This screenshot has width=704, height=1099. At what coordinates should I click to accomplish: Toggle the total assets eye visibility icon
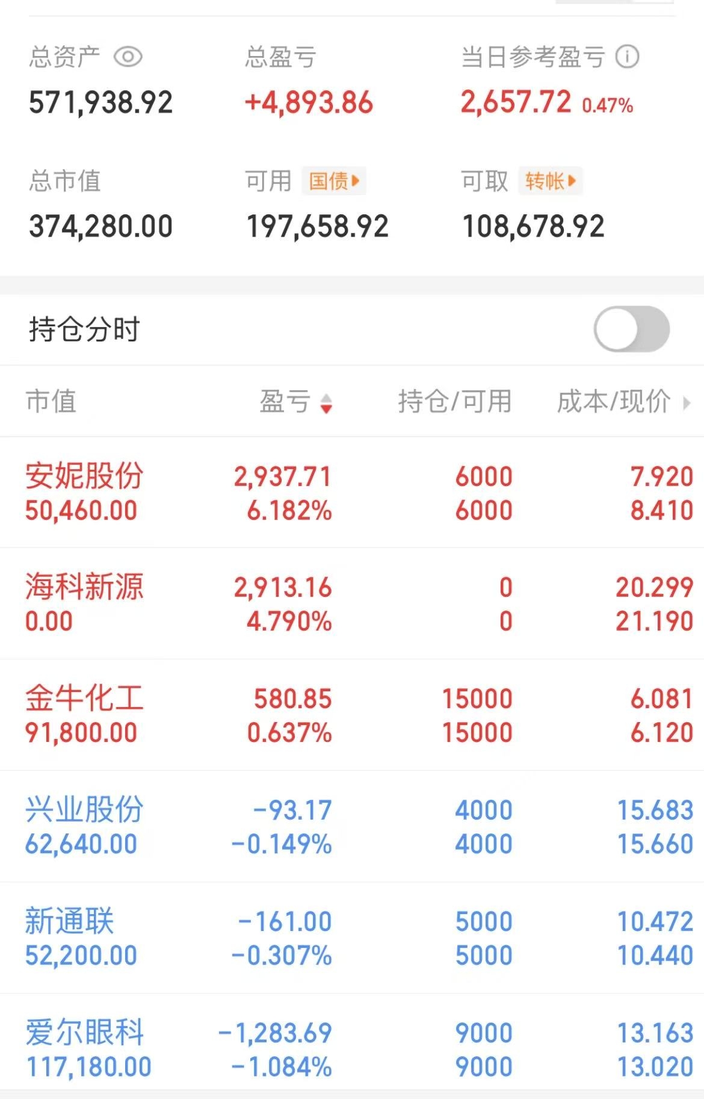pos(128,57)
